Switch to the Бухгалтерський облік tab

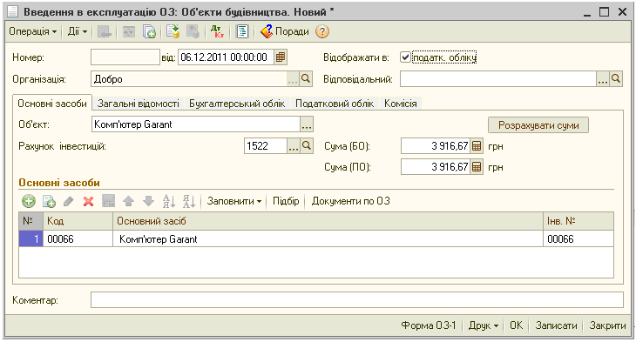[x=237, y=104]
